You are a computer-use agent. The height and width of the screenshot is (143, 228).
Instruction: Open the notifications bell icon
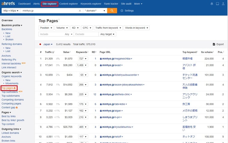(x=212, y=4)
